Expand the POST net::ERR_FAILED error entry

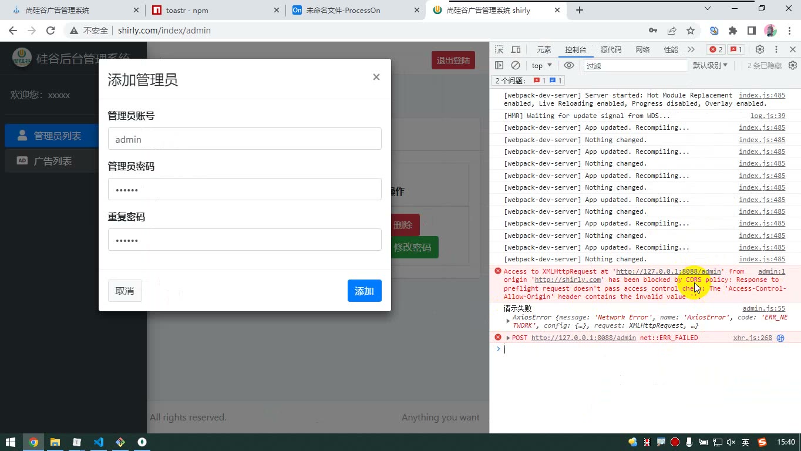[x=509, y=338]
